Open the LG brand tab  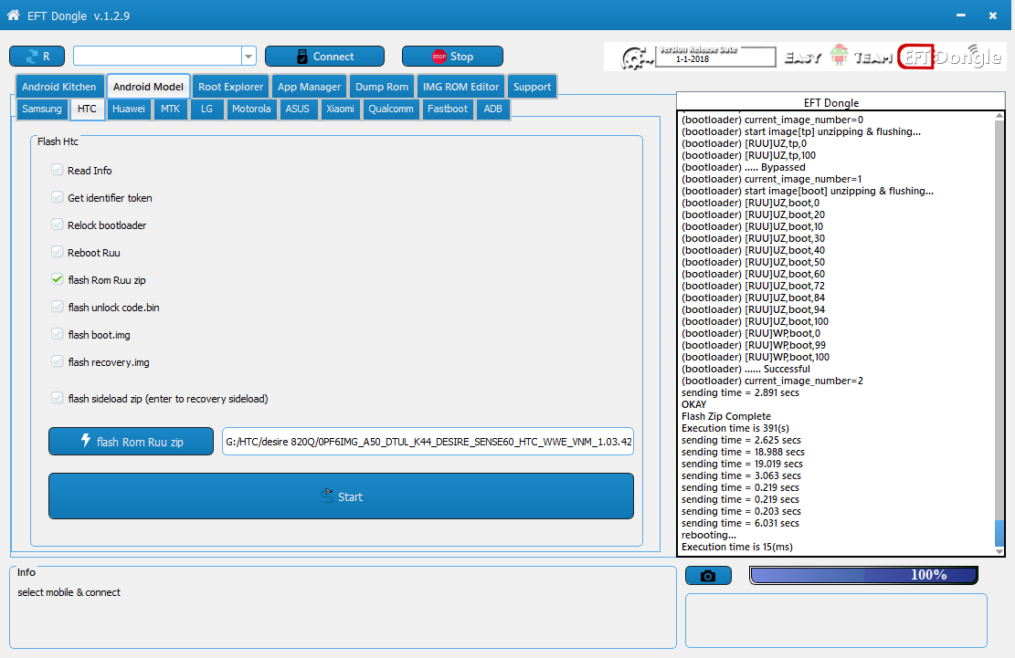pyautogui.click(x=206, y=109)
